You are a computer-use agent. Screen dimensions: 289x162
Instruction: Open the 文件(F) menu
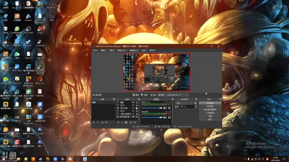click(95, 50)
